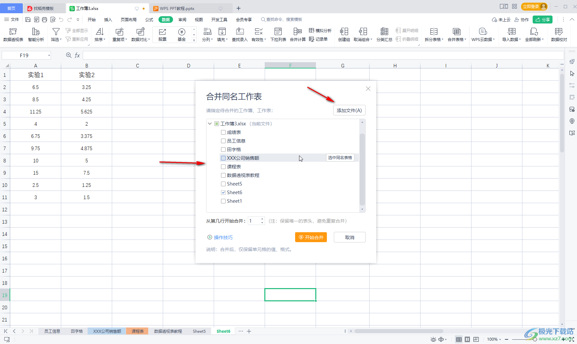
Task: Check the 田字格 checkbox
Action: (x=223, y=150)
